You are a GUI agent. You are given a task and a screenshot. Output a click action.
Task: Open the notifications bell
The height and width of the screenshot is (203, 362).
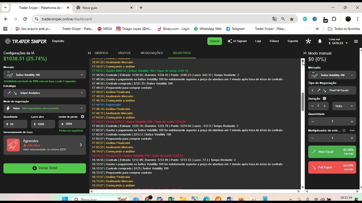point(320,41)
